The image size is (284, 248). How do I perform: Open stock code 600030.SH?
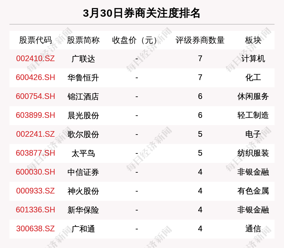click(35, 172)
